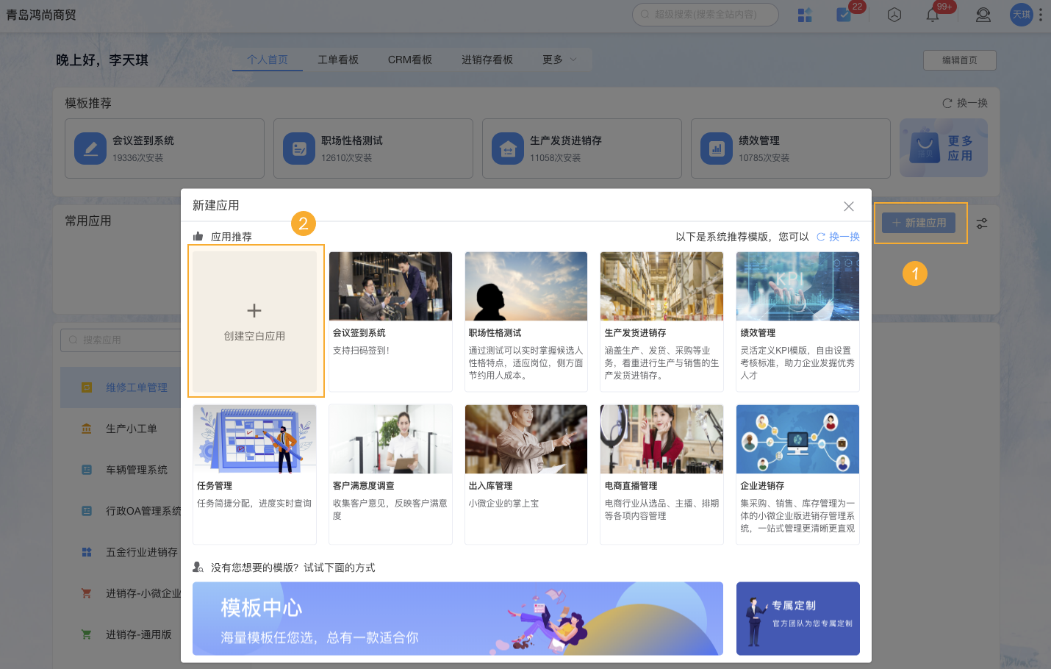The image size is (1051, 669).
Task: Click the 生产发货进销存 warehouse icon
Action: coord(507,149)
